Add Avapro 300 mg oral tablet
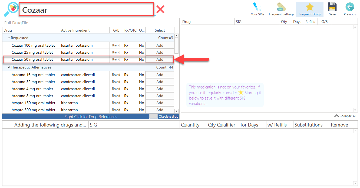The width and height of the screenshot is (360, 188). pos(160,110)
